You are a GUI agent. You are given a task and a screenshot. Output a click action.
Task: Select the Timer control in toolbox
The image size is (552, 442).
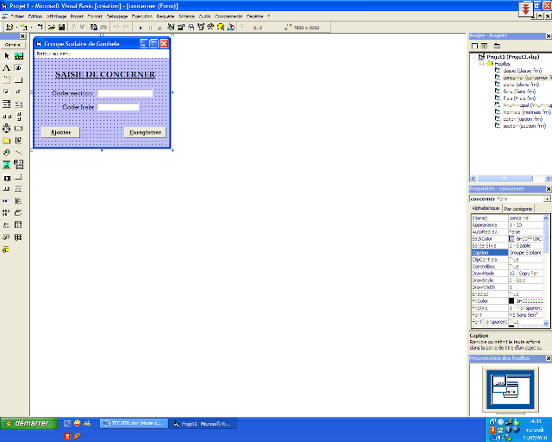tap(7, 152)
